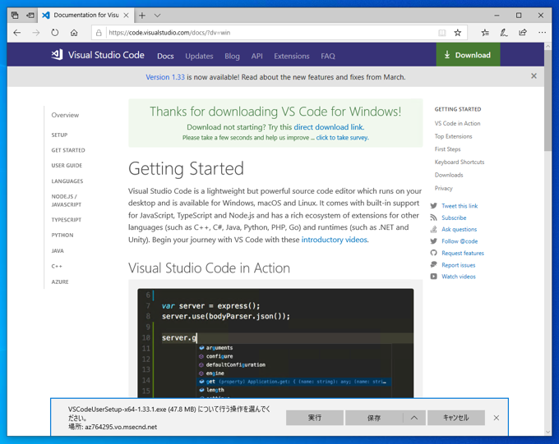Screen dimensions: 559x444
Task: Click the Add notes pen icon
Action: click(x=504, y=33)
